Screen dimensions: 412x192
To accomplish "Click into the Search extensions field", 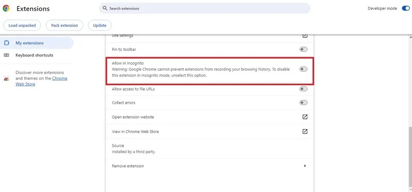I will click(x=204, y=8).
